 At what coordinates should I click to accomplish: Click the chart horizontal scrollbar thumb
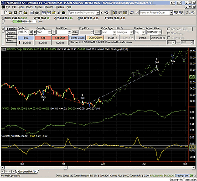pyautogui.click(x=66, y=168)
